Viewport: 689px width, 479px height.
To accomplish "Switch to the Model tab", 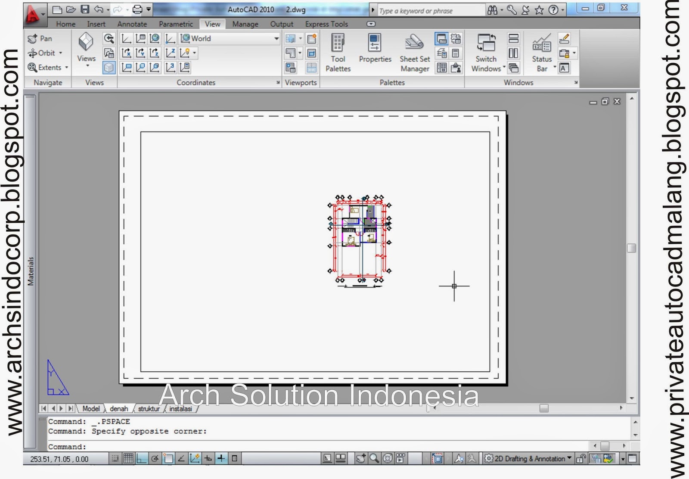I will 91,408.
